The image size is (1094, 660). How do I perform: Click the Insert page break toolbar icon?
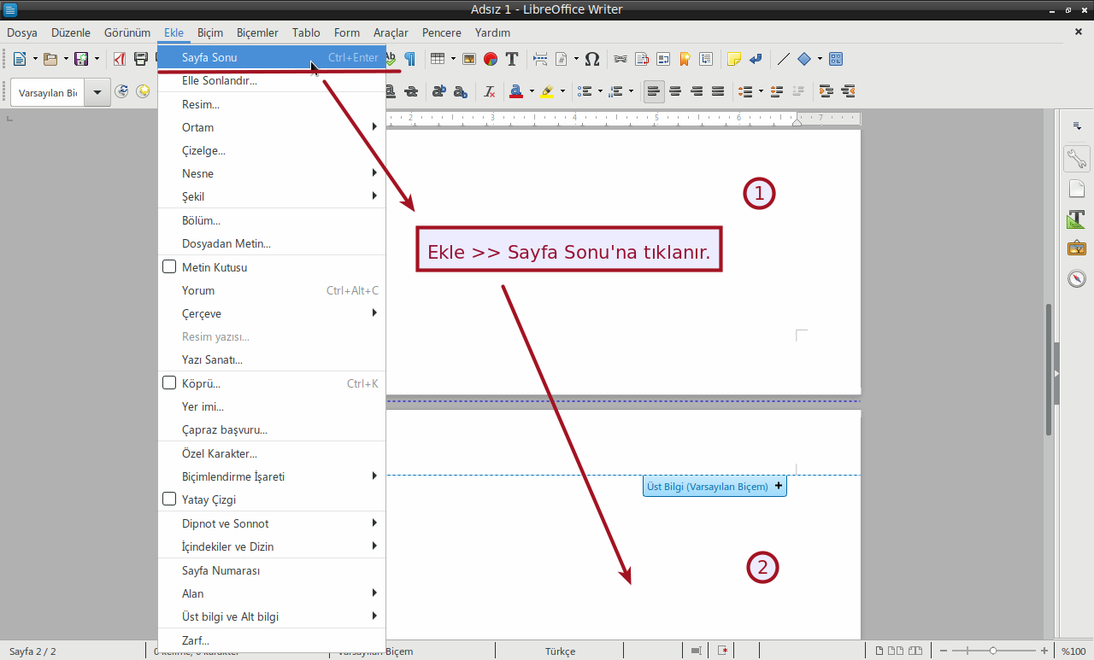coord(540,59)
